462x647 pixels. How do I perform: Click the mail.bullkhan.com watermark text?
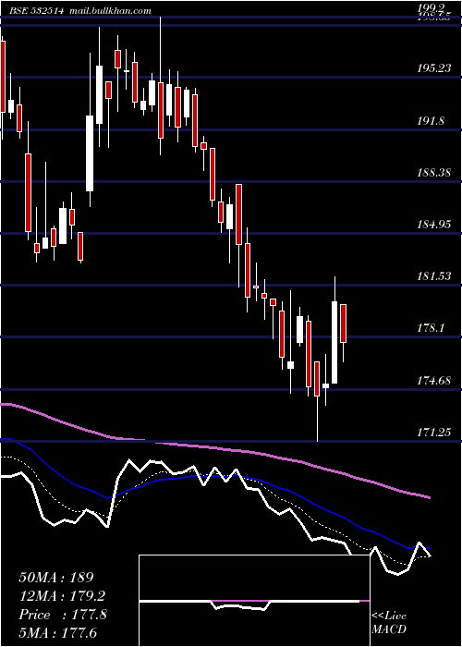(x=110, y=11)
